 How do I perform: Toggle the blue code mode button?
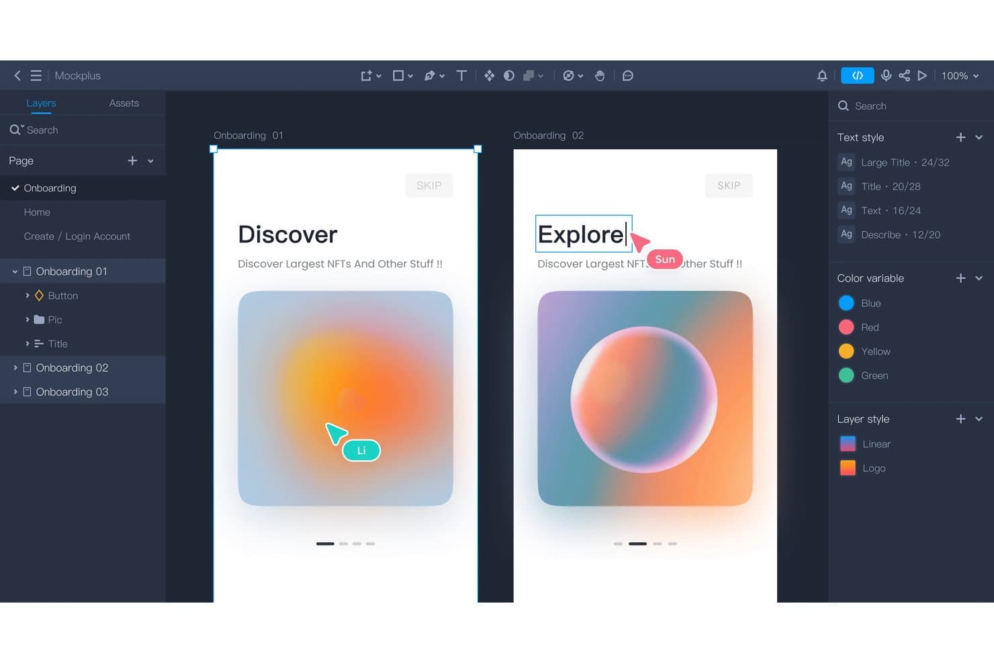(858, 76)
